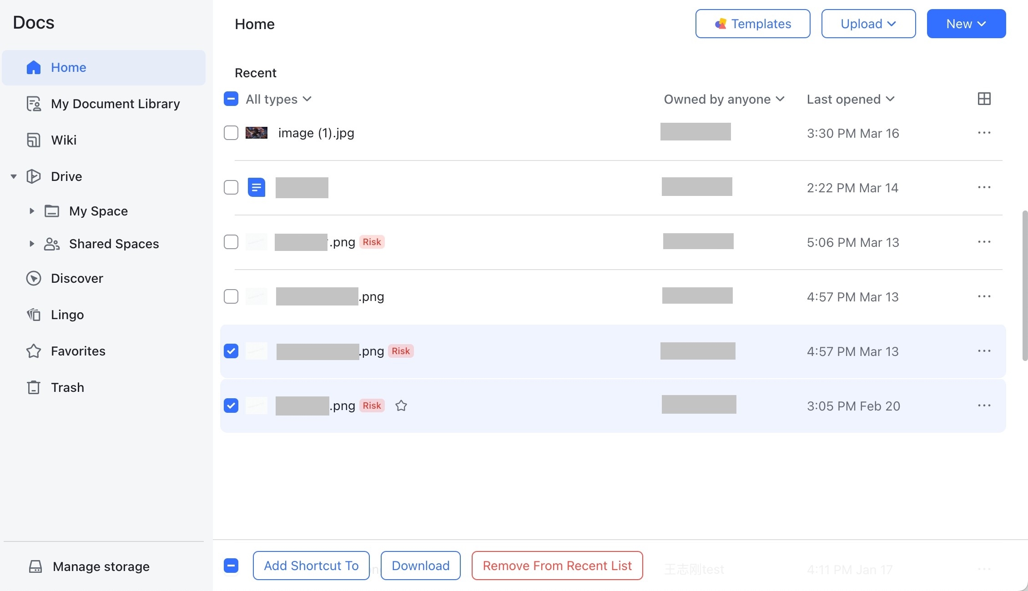Check the box for the 5:06 PM Mar 13 file

coord(231,242)
